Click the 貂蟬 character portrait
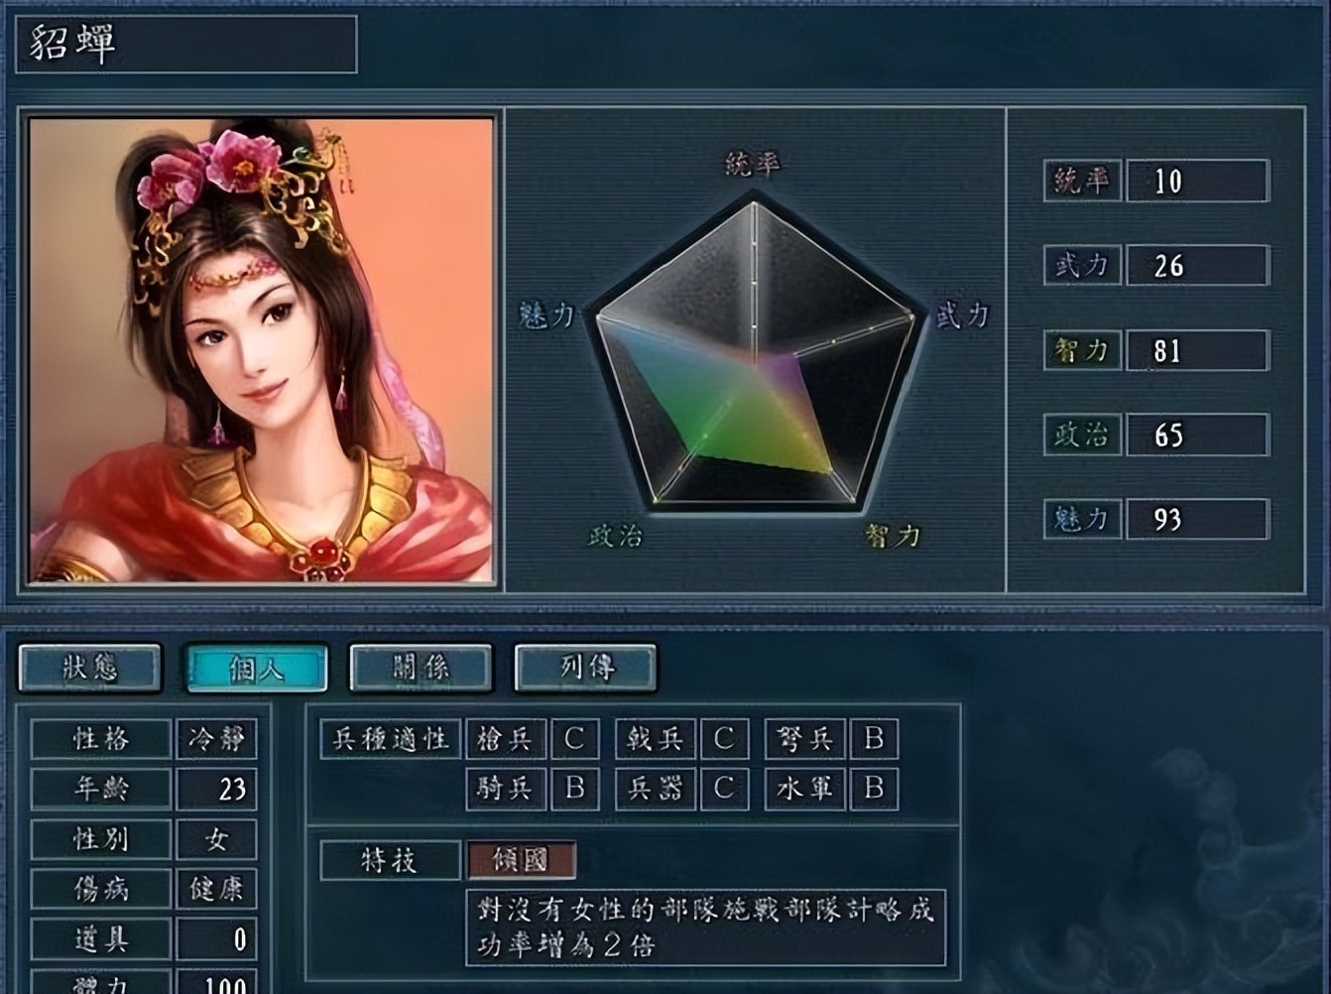 [x=262, y=350]
